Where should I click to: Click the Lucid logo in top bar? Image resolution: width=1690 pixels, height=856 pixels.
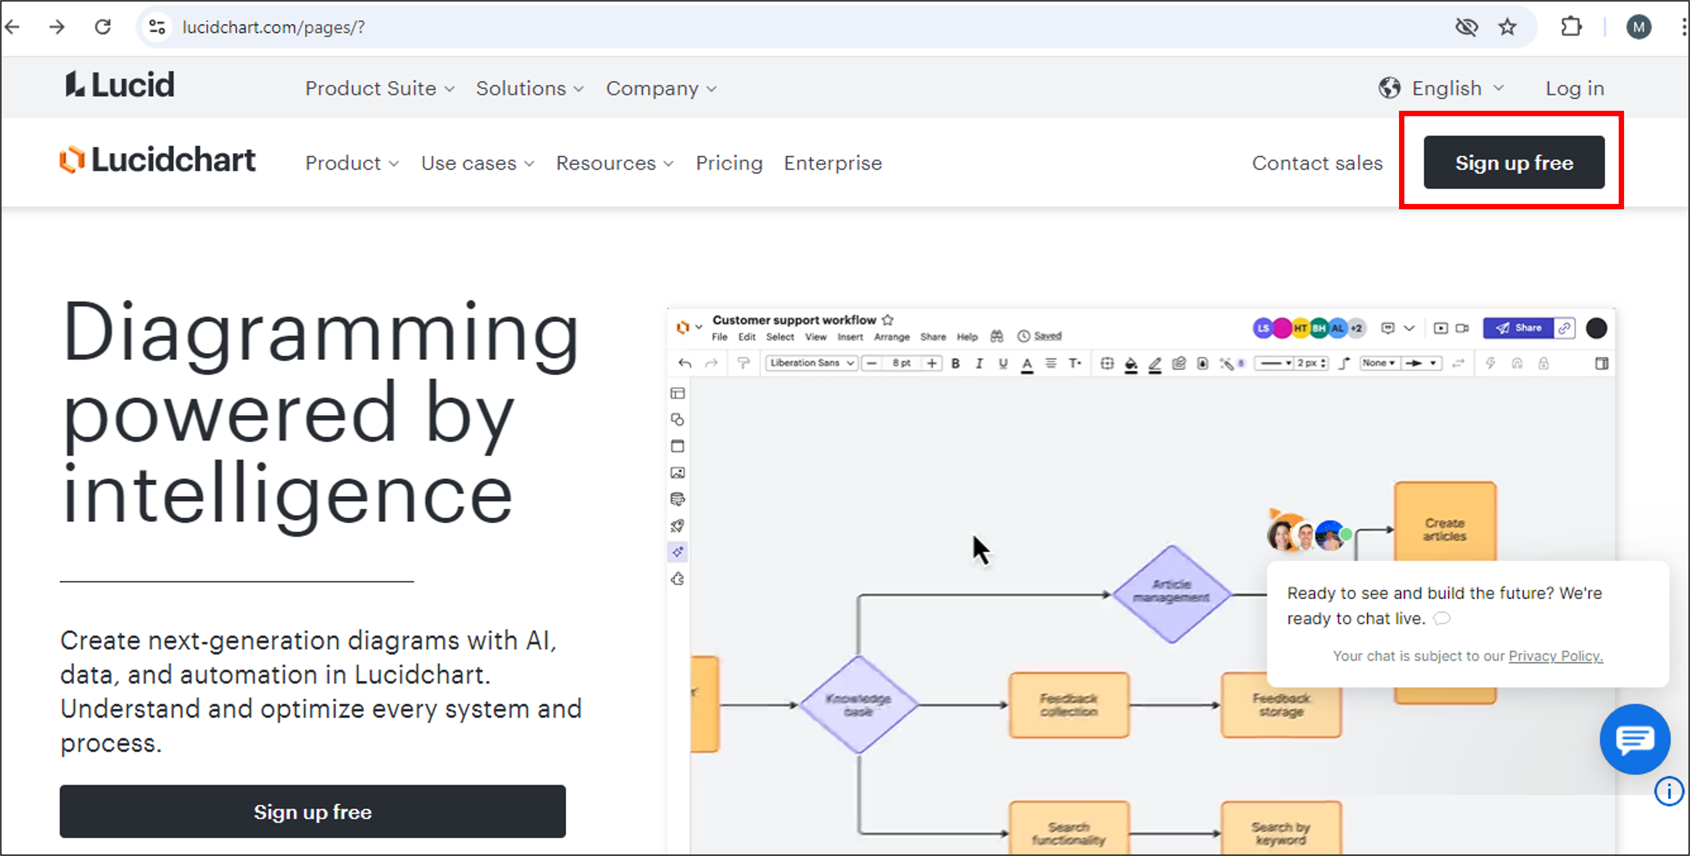pyautogui.click(x=120, y=85)
